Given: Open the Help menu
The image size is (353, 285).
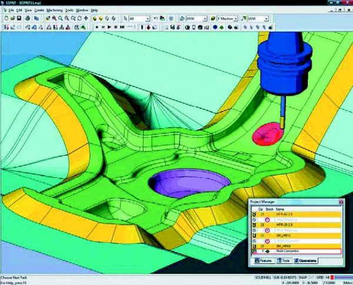Looking at the screenshot, I should pyautogui.click(x=94, y=11).
